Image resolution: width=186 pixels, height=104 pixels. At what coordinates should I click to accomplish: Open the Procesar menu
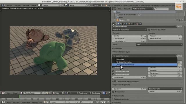point(17,5)
